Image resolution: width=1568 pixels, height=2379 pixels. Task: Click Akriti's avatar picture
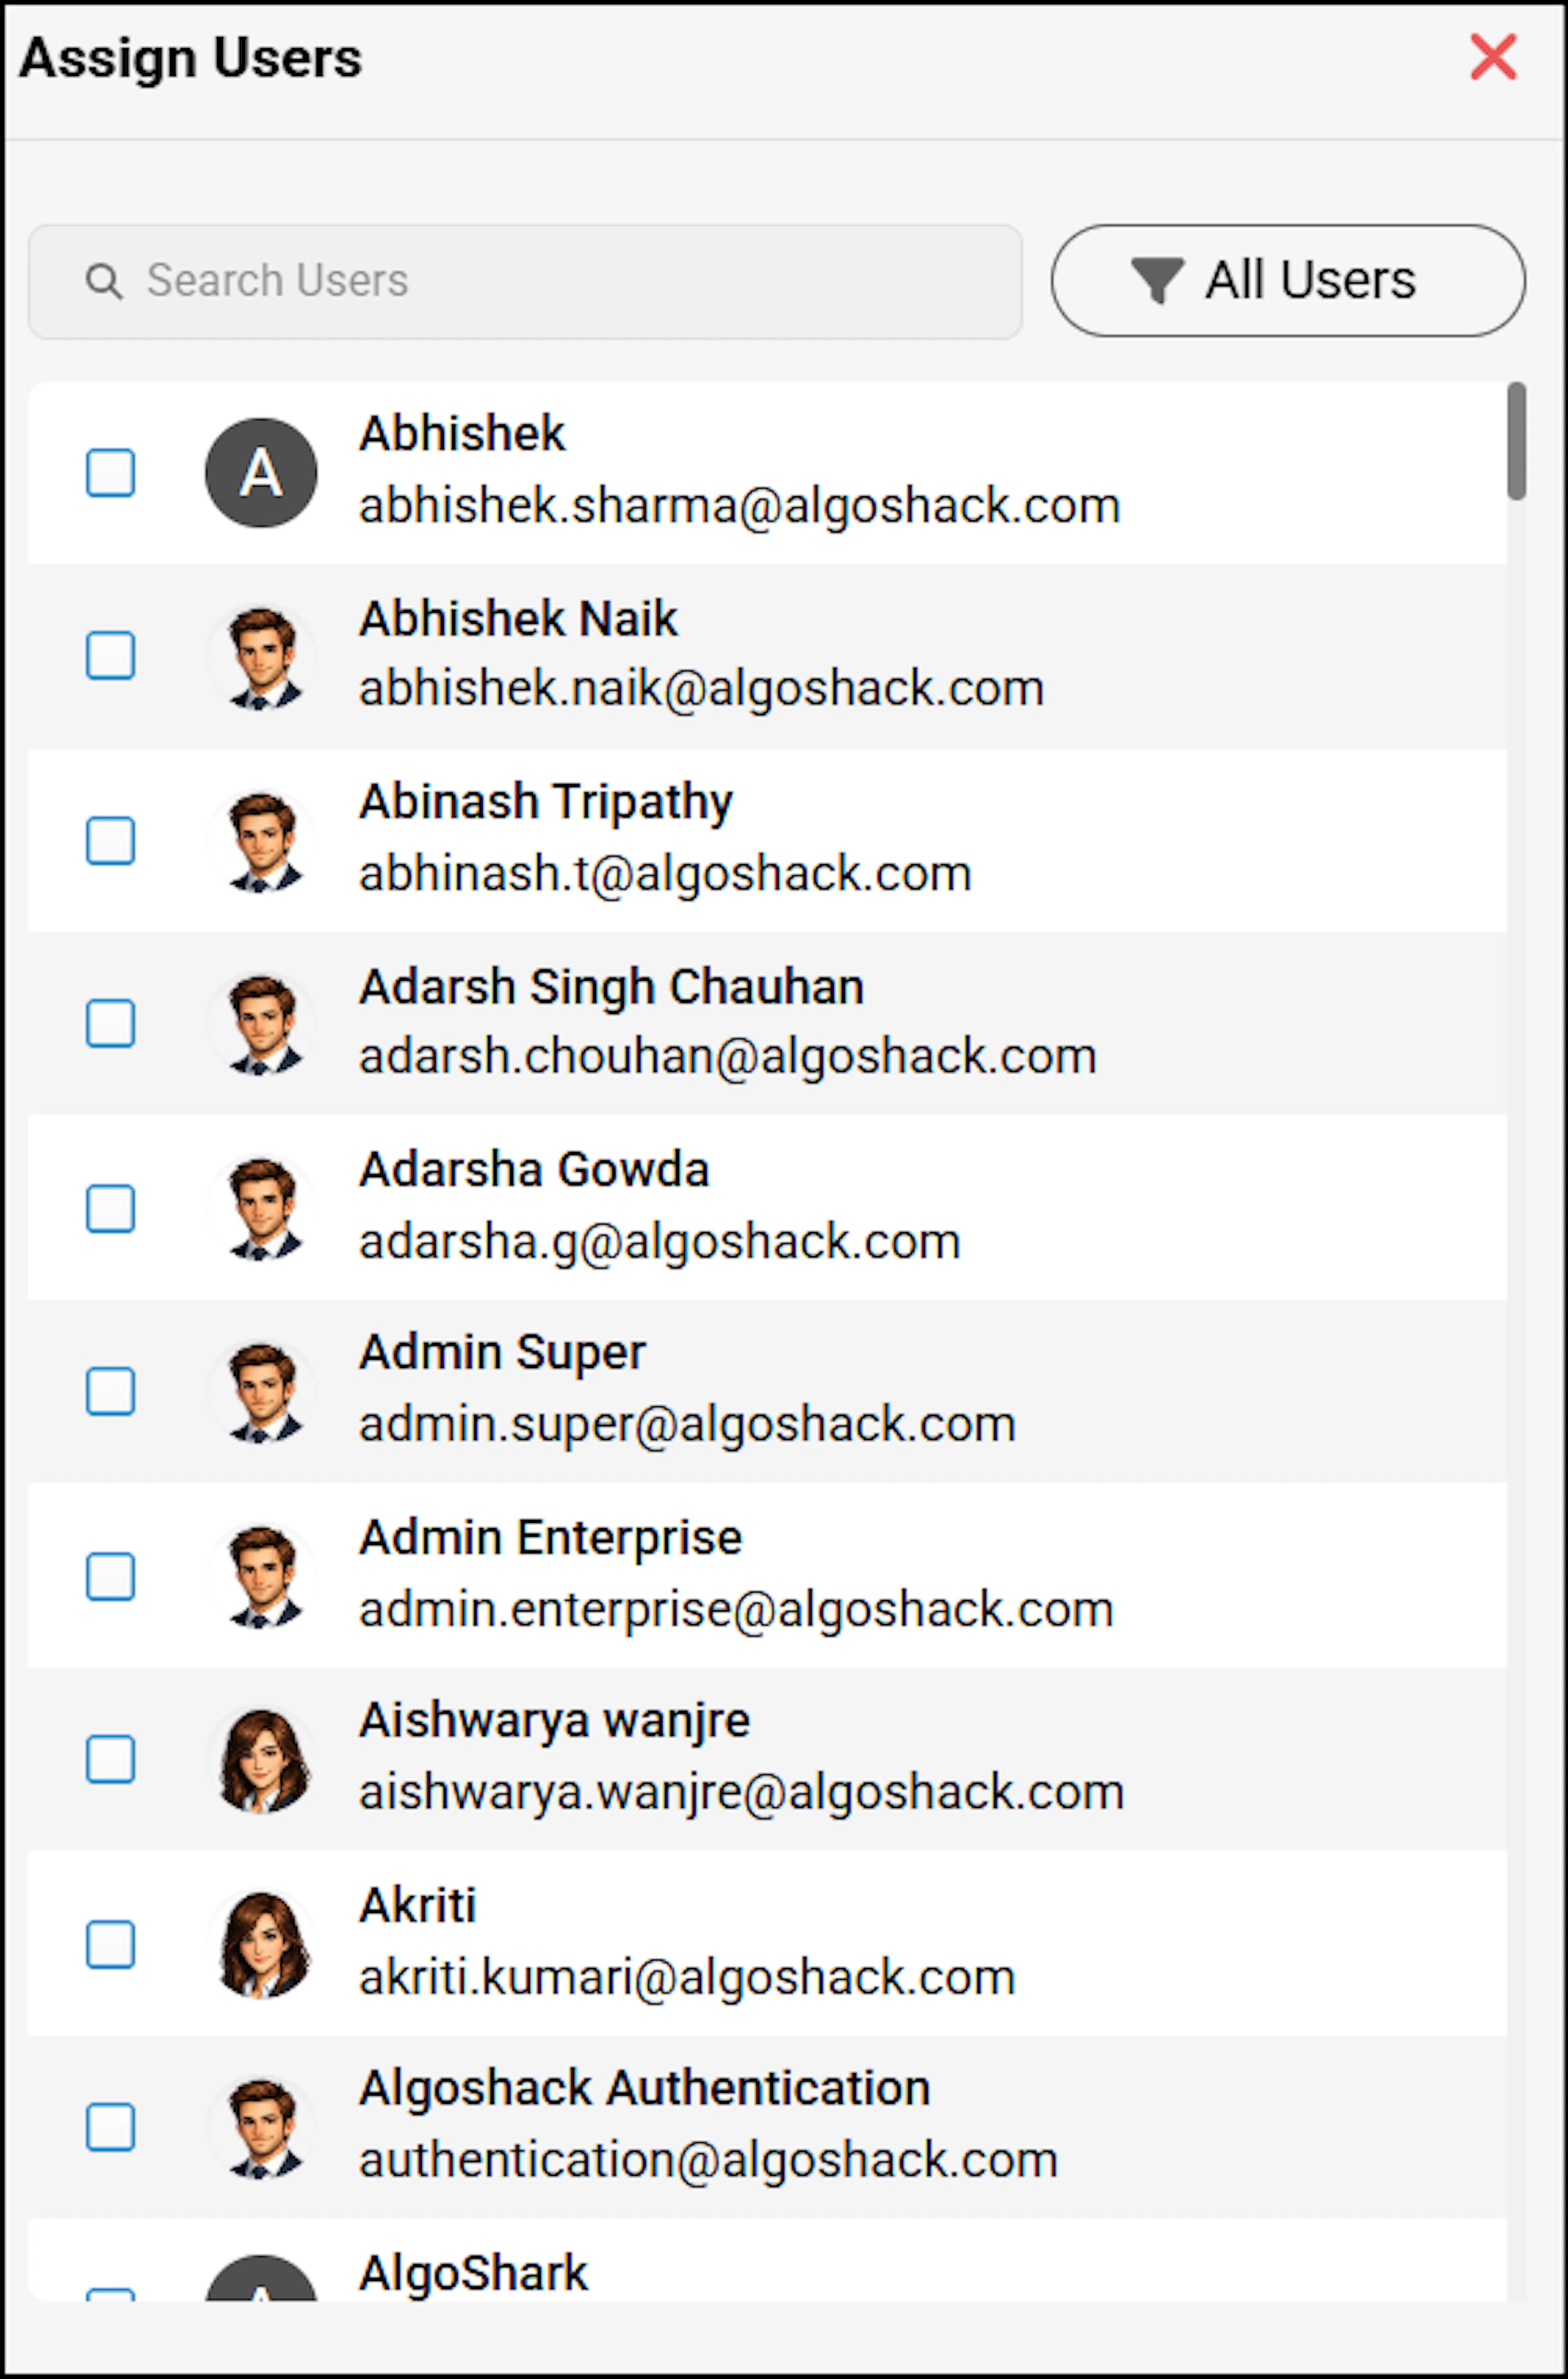coord(262,1944)
